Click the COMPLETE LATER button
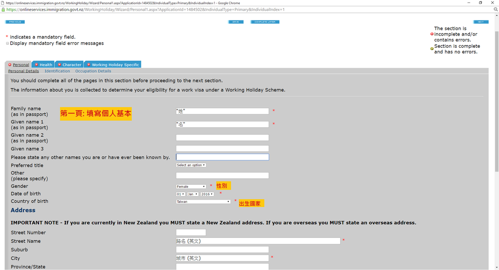The width and height of the screenshot is (499, 270). pos(265,22)
